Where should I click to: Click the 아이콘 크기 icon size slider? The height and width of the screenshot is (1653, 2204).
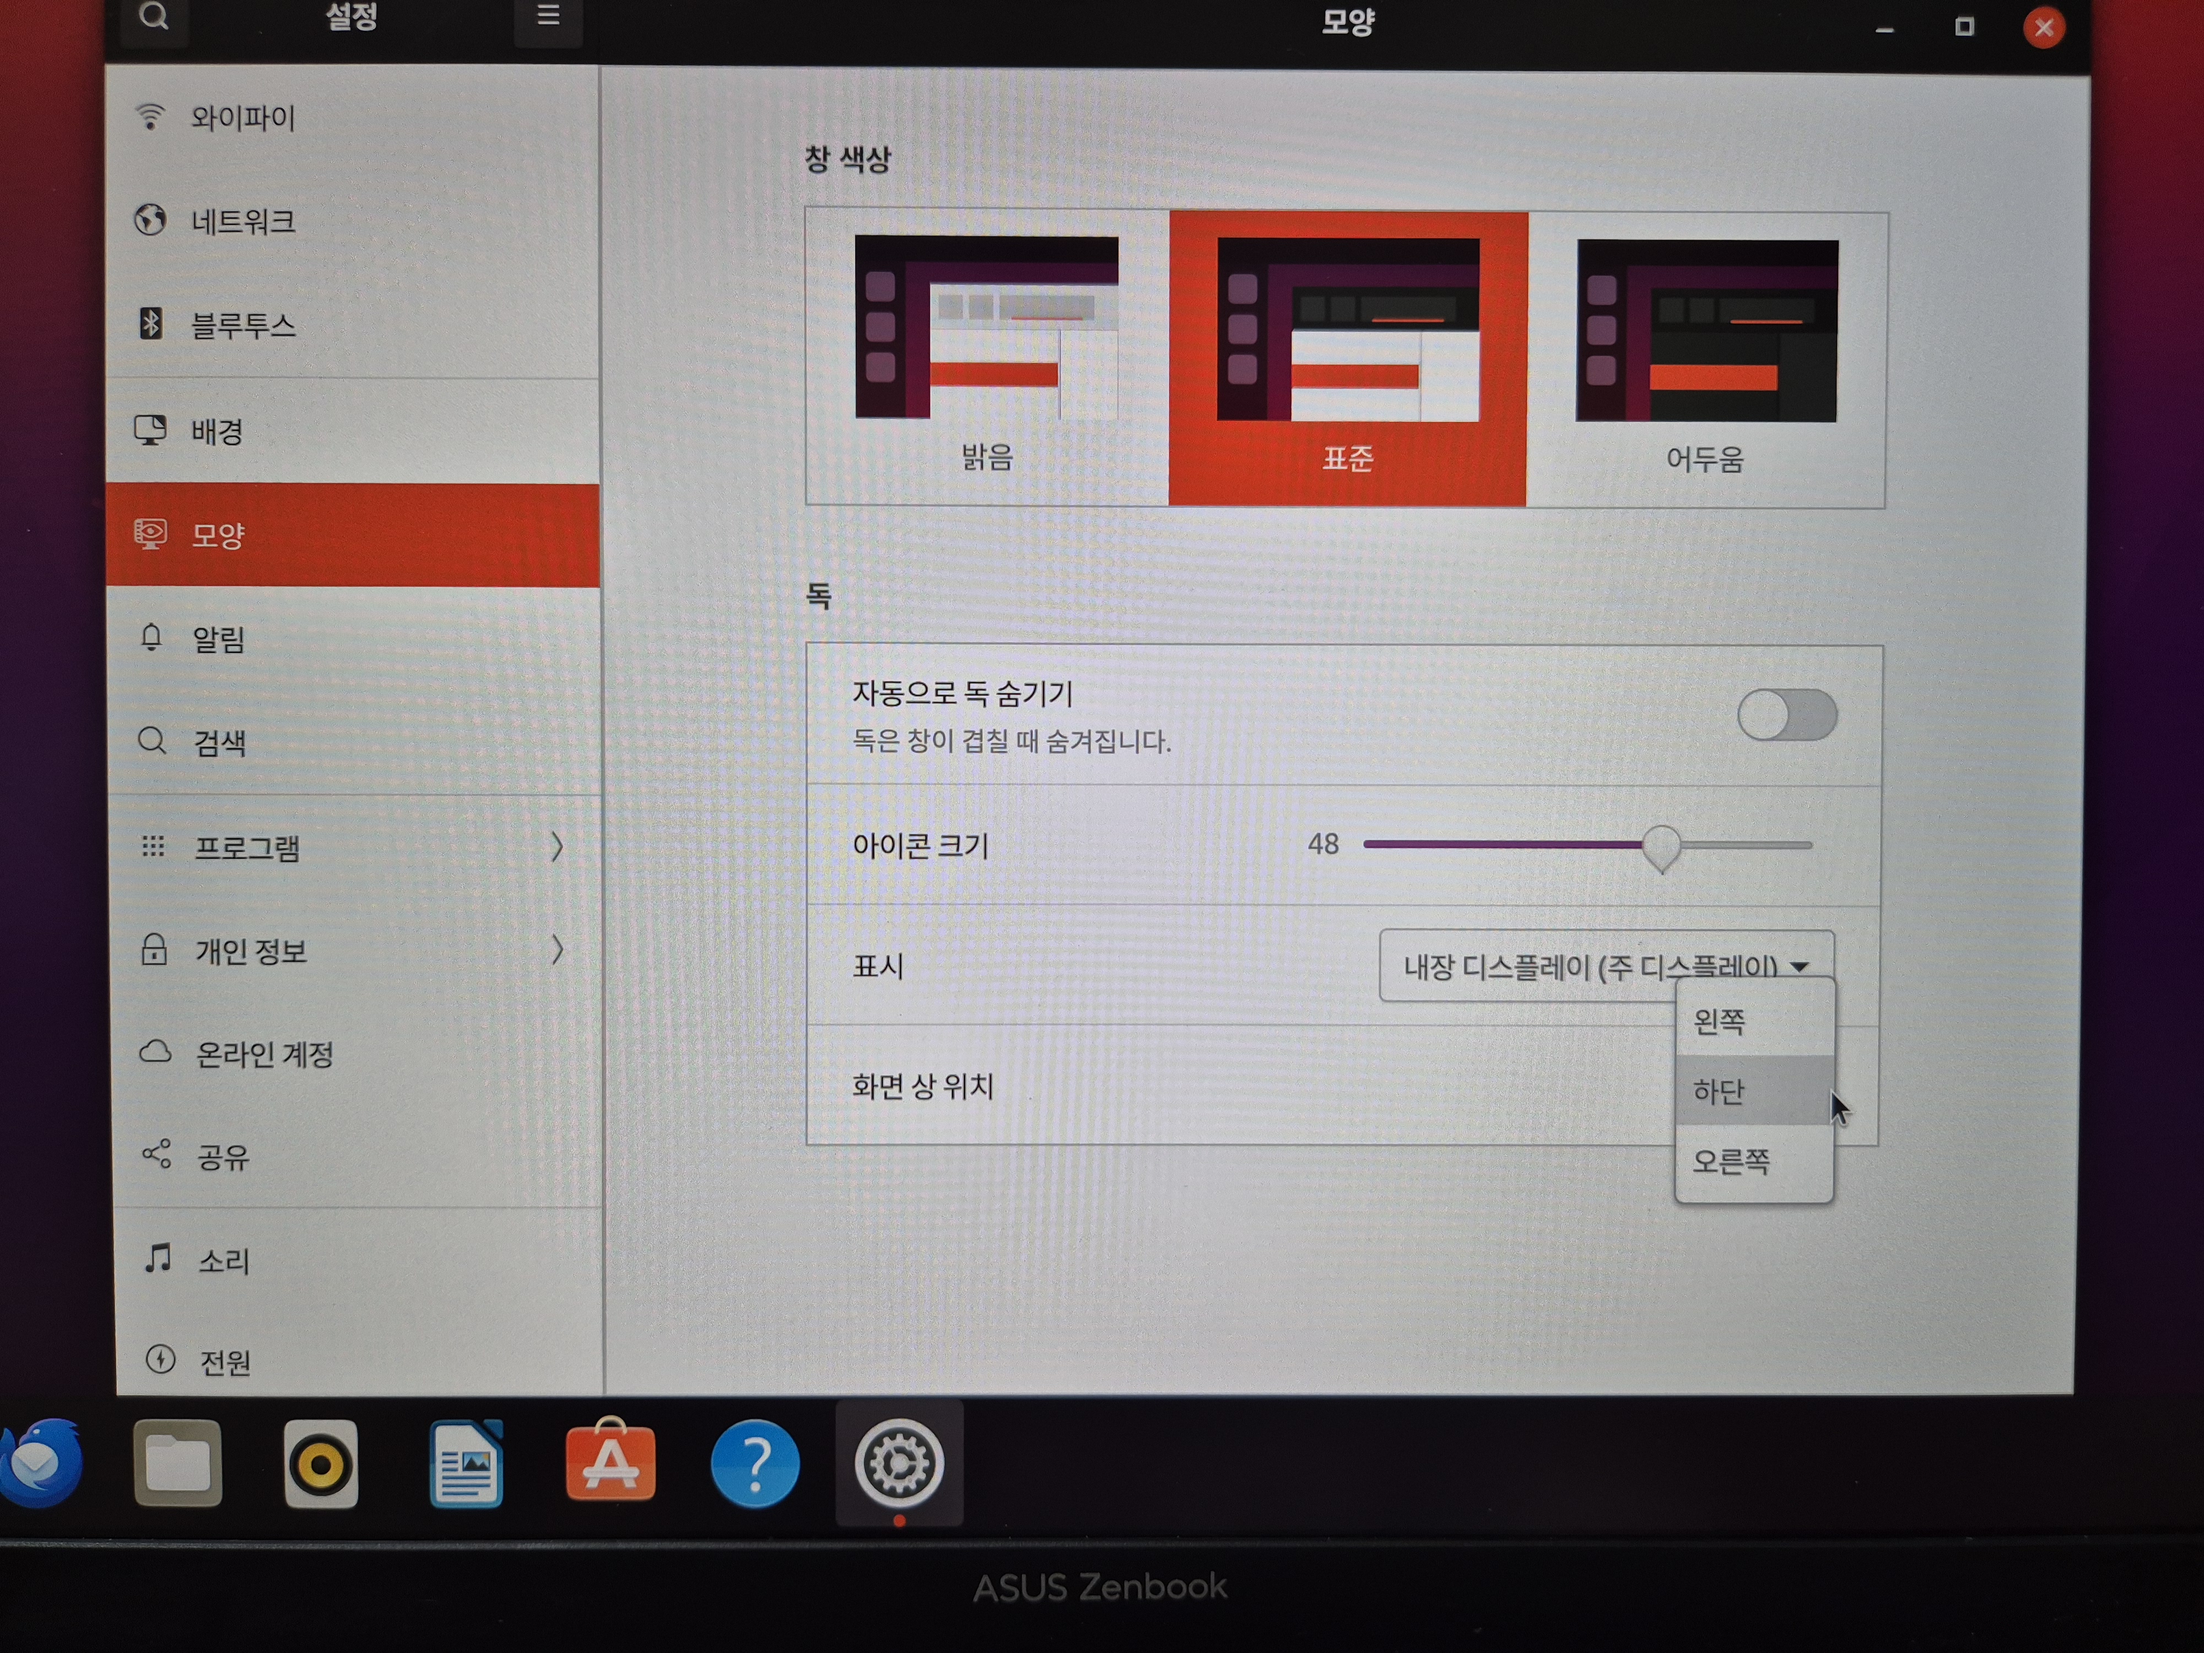pos(1661,845)
